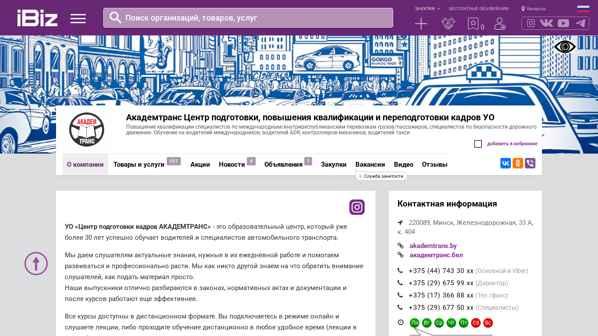
Task: Share the page via Viber icon
Action: (530, 163)
